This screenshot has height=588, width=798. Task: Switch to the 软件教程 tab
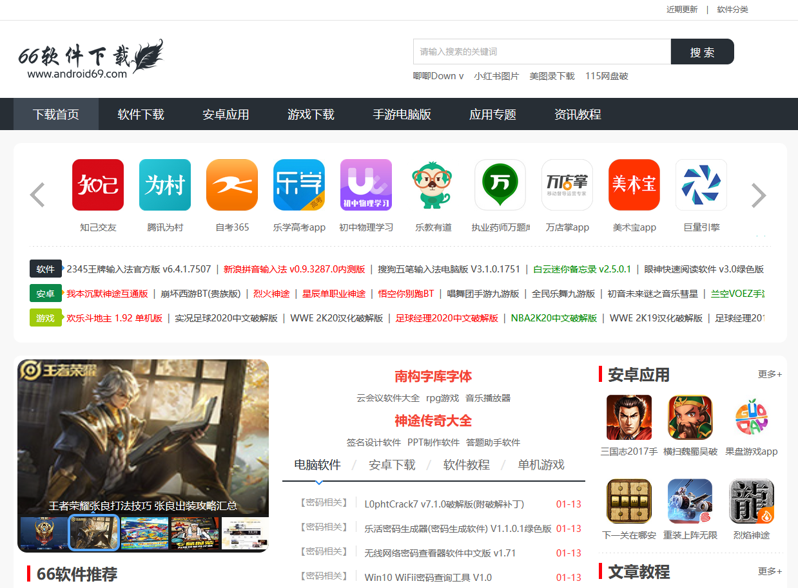[467, 465]
